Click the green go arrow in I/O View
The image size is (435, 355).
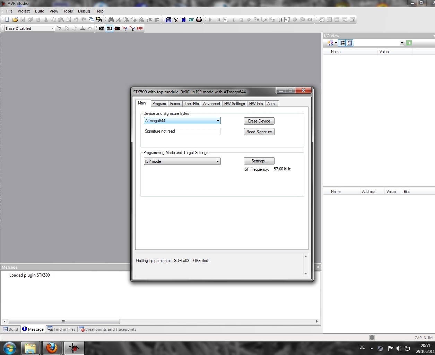pos(409,43)
